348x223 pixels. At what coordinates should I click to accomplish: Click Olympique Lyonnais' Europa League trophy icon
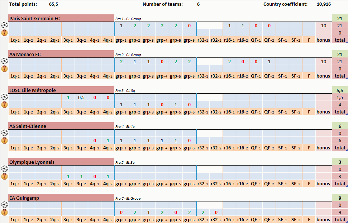tap(4, 176)
